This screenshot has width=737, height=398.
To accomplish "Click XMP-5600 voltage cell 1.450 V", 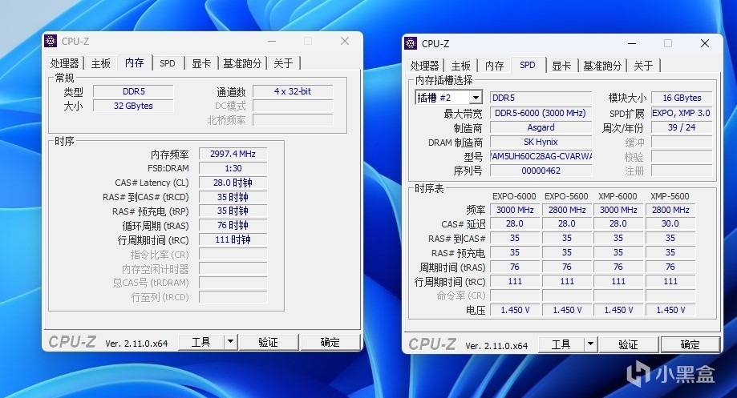I will [x=670, y=310].
